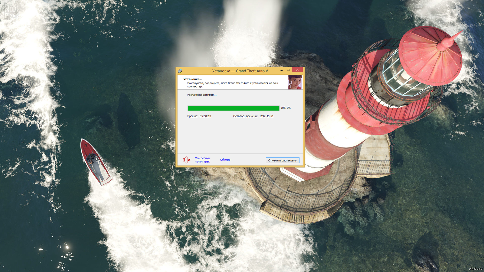Click the 'Осталось времени: 1192:45:51' text
The image size is (484, 272).
tap(253, 116)
